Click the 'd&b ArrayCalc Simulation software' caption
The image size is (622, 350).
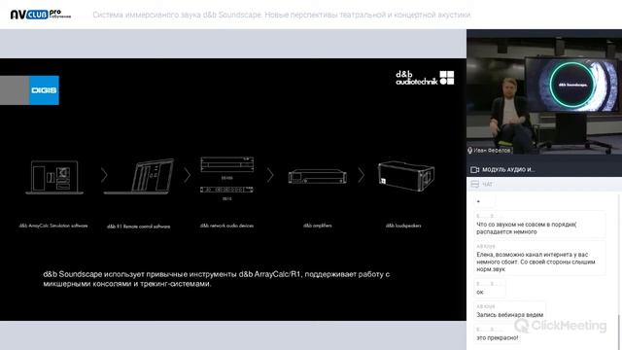[53, 226]
